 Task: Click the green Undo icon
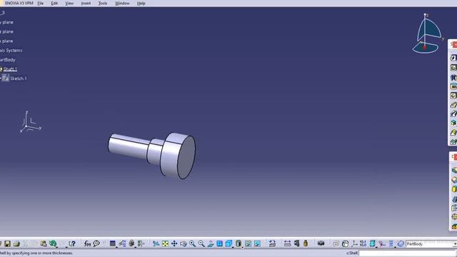pyautogui.click(x=53, y=243)
